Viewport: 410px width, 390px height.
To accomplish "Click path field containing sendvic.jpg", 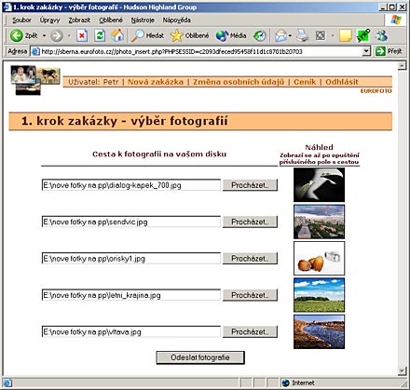I will [131, 222].
